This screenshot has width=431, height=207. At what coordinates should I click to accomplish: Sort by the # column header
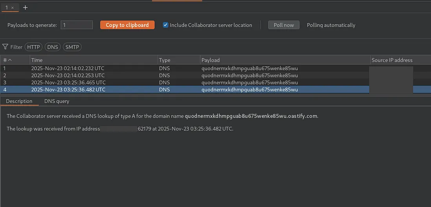coord(15,60)
